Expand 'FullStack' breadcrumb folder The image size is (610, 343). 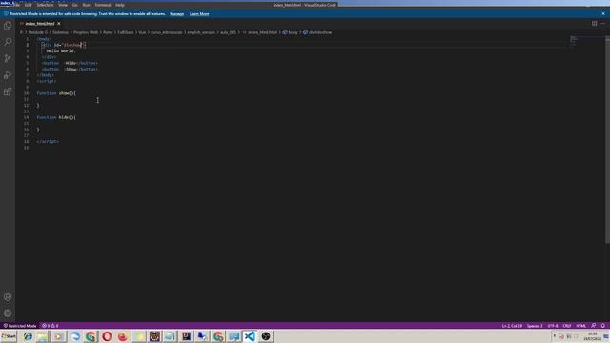click(x=125, y=32)
